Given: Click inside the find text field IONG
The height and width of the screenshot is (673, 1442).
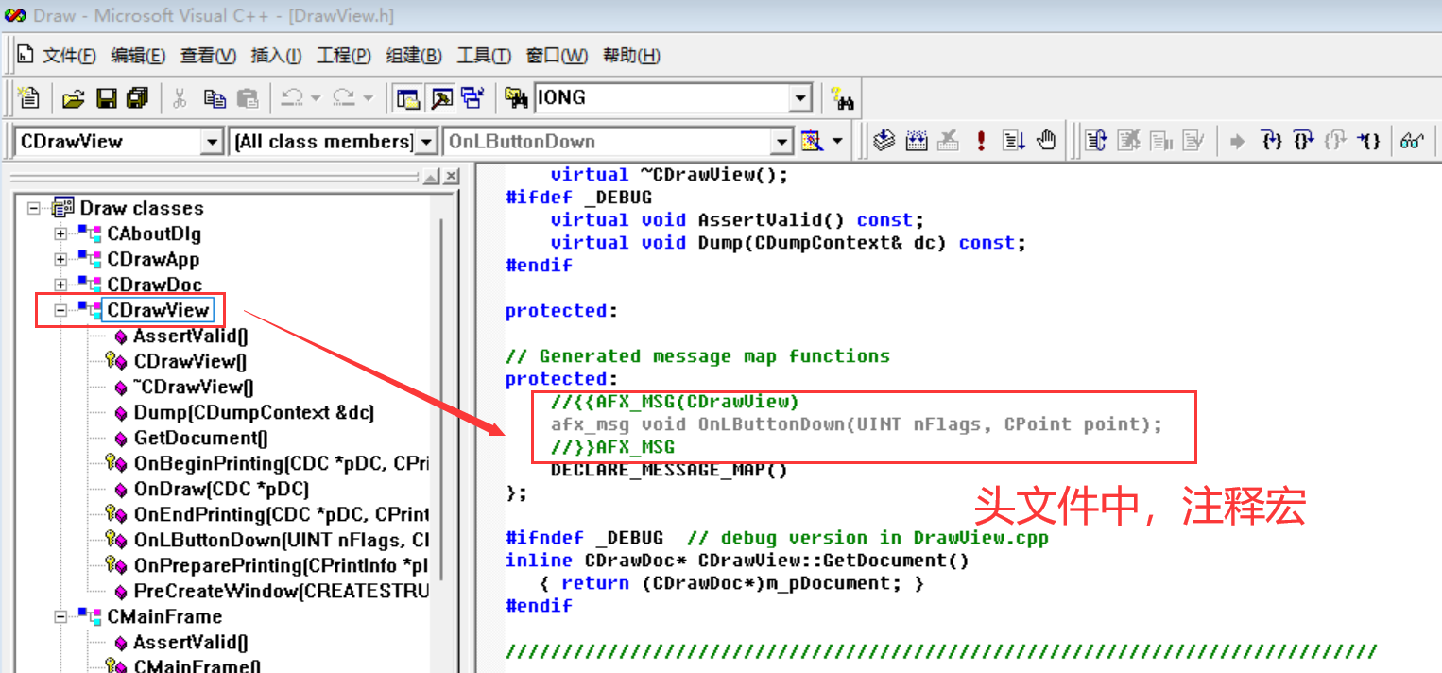Looking at the screenshot, I should click(662, 97).
